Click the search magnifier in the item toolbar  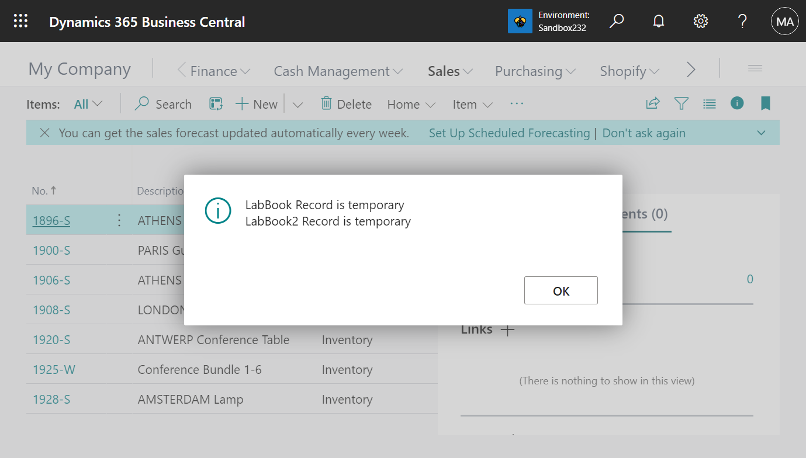coord(141,103)
